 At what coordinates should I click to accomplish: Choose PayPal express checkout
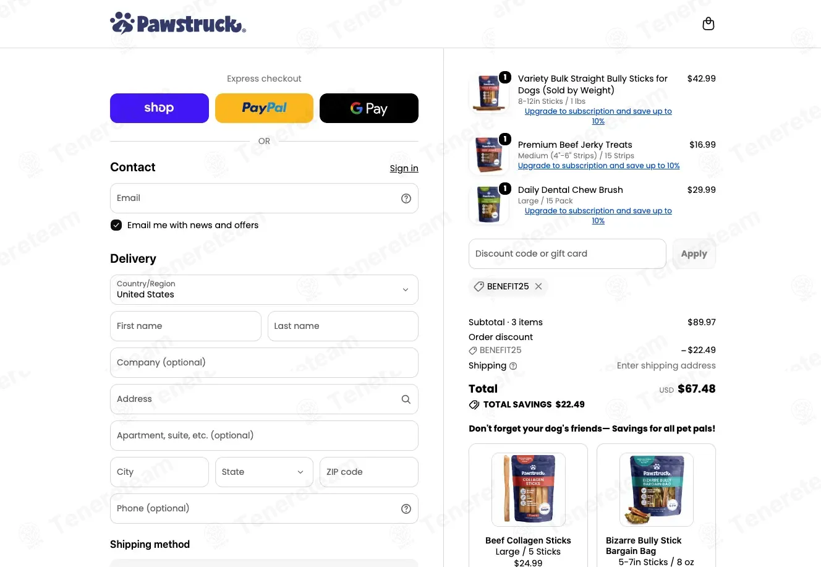point(264,108)
